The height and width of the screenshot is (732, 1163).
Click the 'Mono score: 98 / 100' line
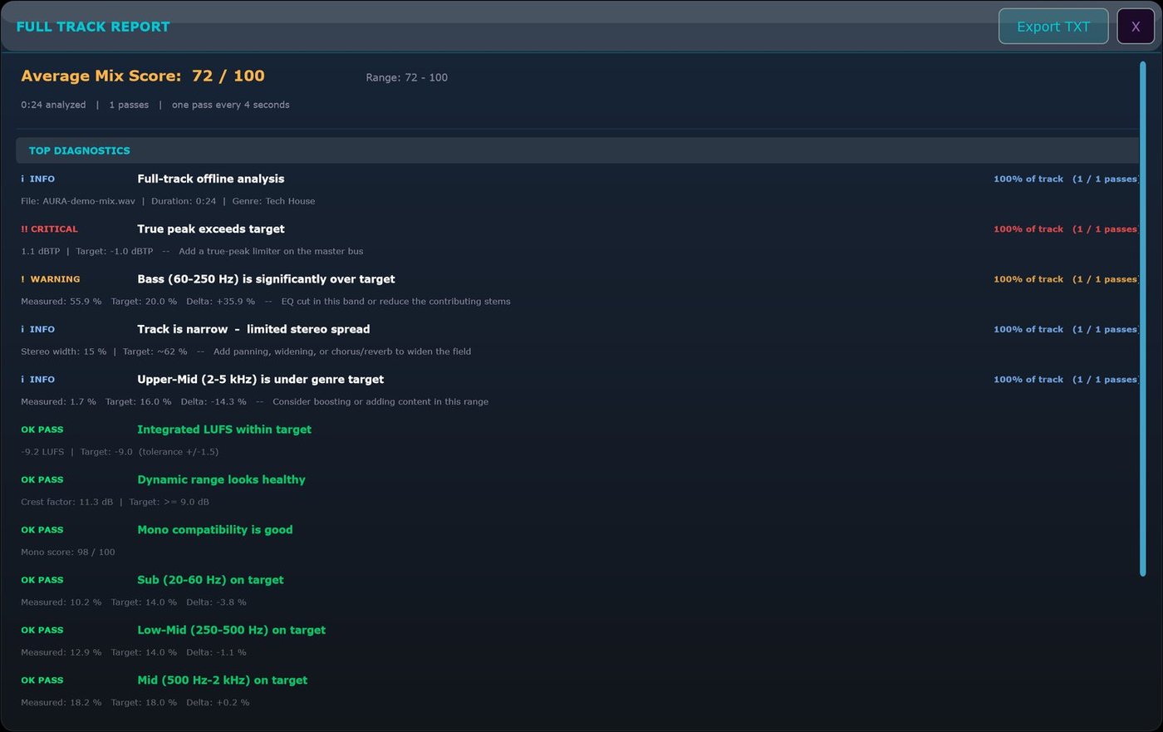tap(68, 552)
